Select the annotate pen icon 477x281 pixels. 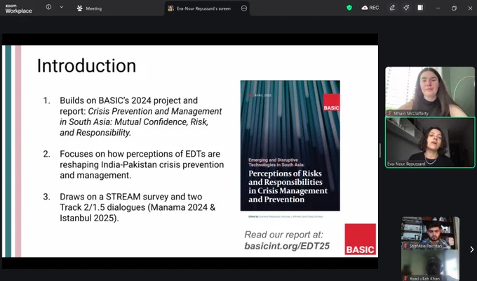pos(392,8)
